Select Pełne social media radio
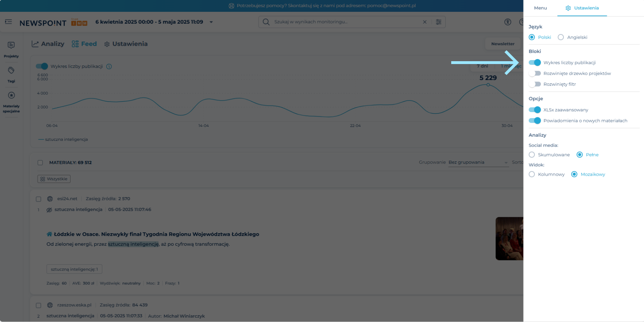This screenshot has height=322, width=644. [x=580, y=155]
